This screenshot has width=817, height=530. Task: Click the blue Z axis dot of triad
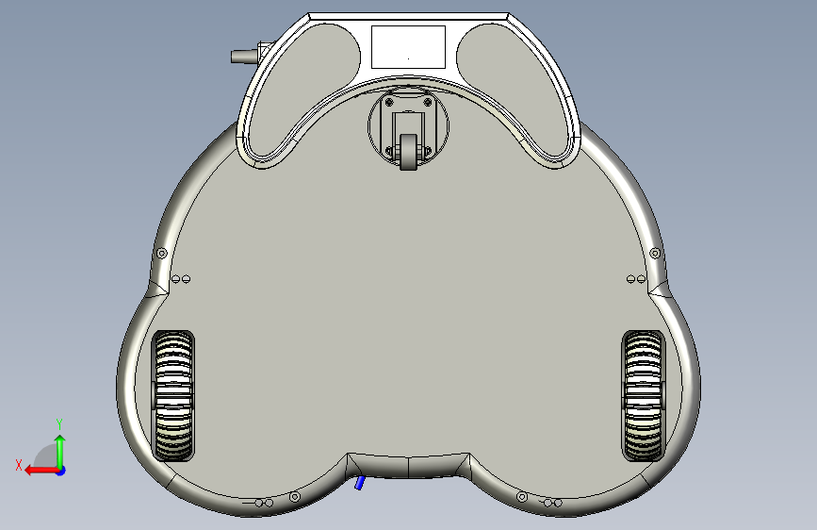tap(61, 471)
